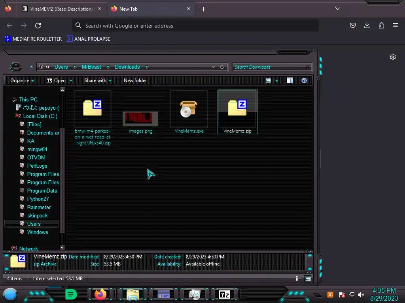Screen dimensions: 405x303
Task: Open the Organize menu
Action: coord(22,80)
